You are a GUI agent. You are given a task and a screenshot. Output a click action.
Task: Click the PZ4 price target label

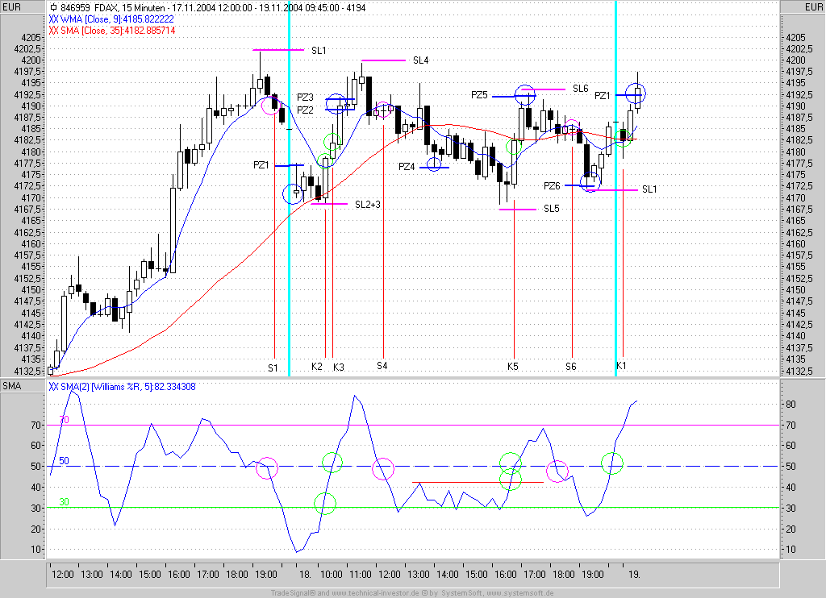point(407,167)
